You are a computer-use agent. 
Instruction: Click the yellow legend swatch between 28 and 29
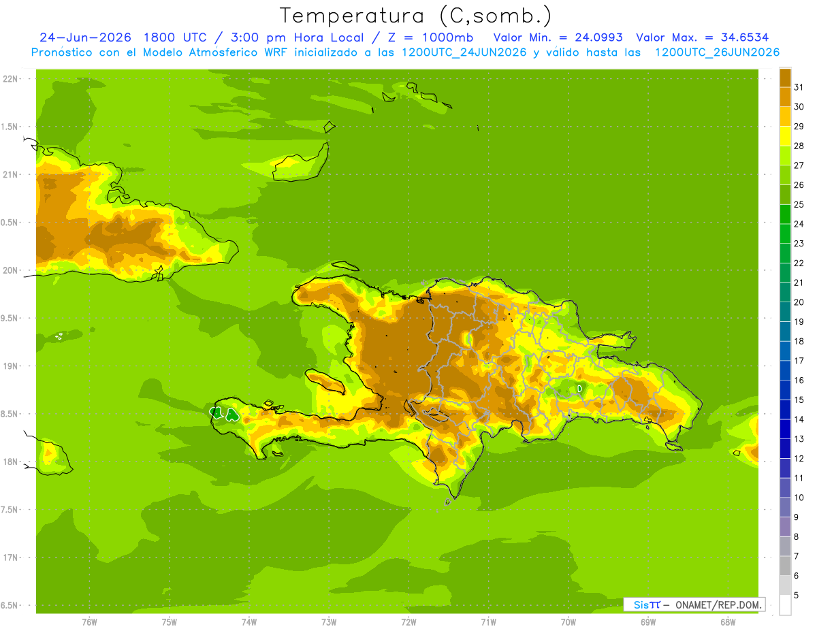785,136
